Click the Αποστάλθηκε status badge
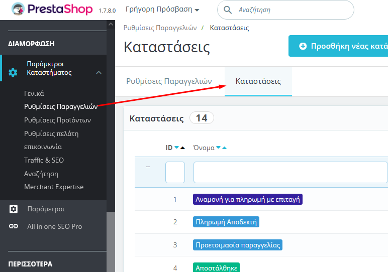Viewport: 388px width, 272px height. coord(216,267)
